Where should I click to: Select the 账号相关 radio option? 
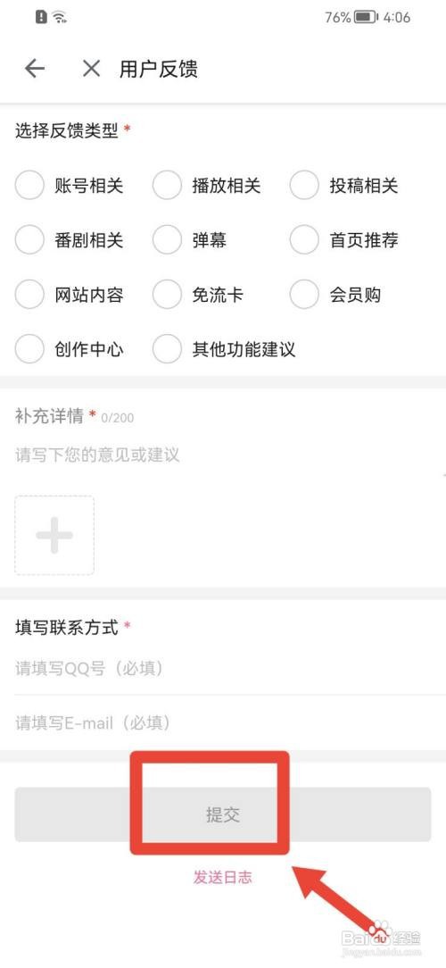[x=29, y=185]
